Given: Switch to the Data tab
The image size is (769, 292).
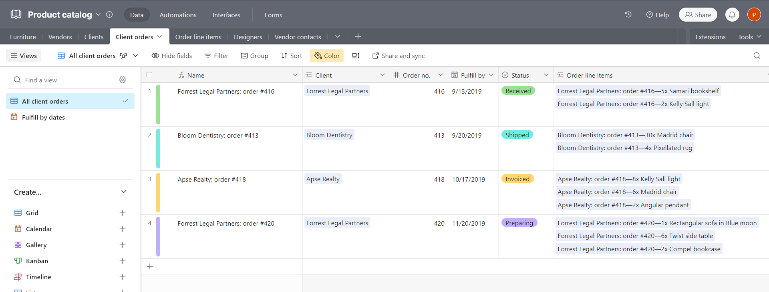Looking at the screenshot, I should (137, 15).
